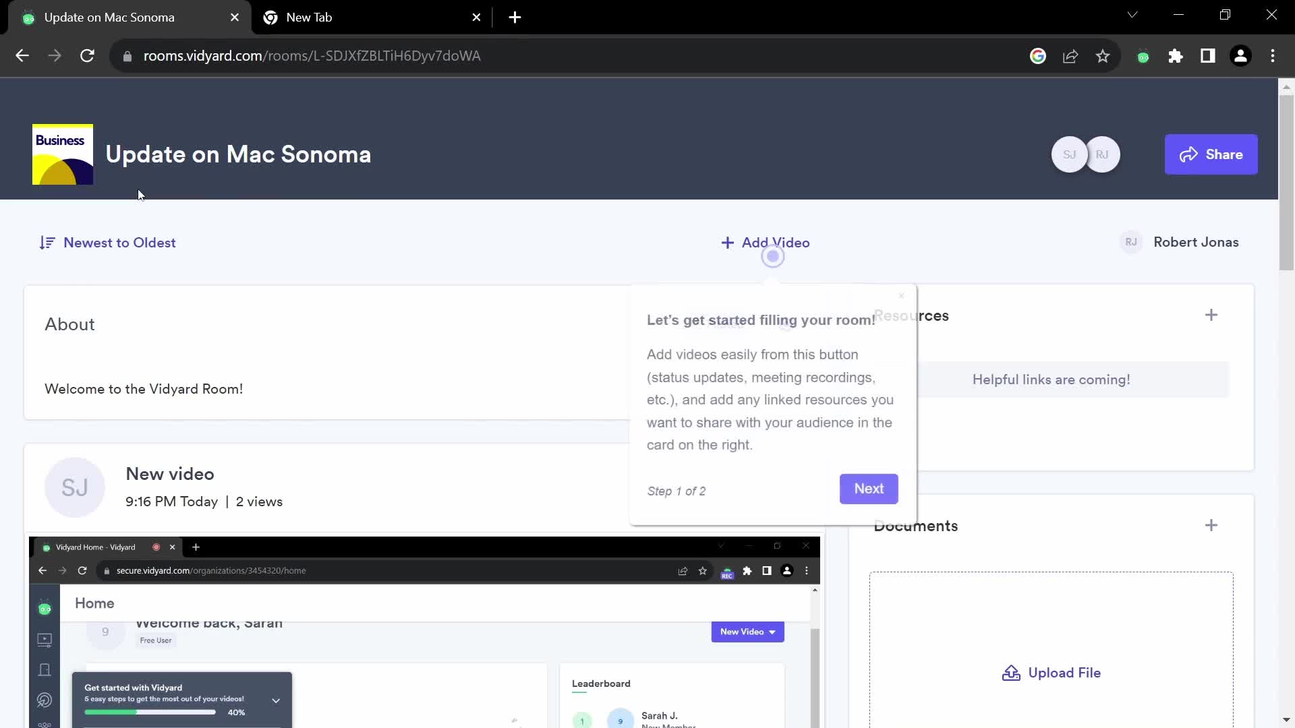Click the Upload File icon
1295x728 pixels.
point(1010,673)
